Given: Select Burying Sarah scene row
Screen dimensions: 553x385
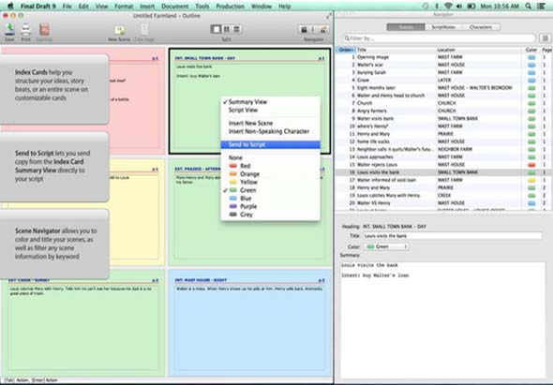Looking at the screenshot, I should click(444, 73).
